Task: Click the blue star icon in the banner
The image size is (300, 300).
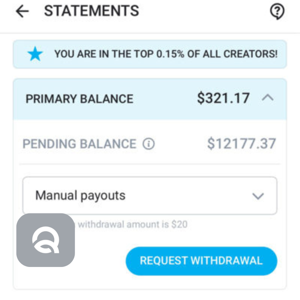Action: (35, 54)
